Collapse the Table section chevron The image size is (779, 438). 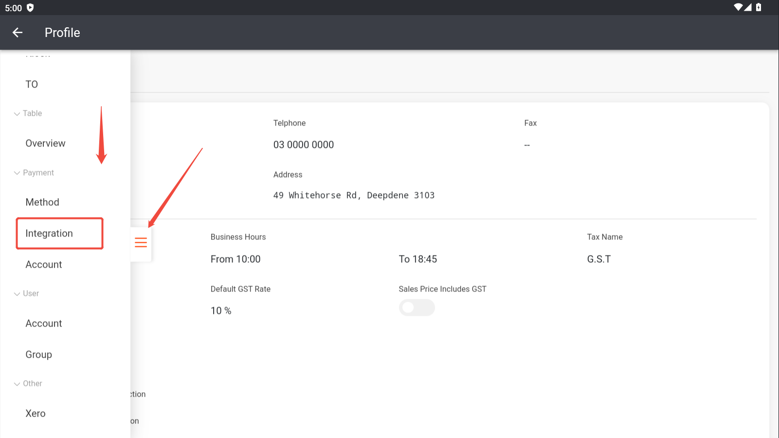pyautogui.click(x=17, y=114)
